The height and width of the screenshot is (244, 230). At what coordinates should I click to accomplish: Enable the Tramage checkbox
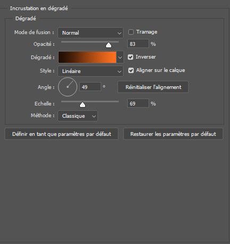(x=131, y=32)
